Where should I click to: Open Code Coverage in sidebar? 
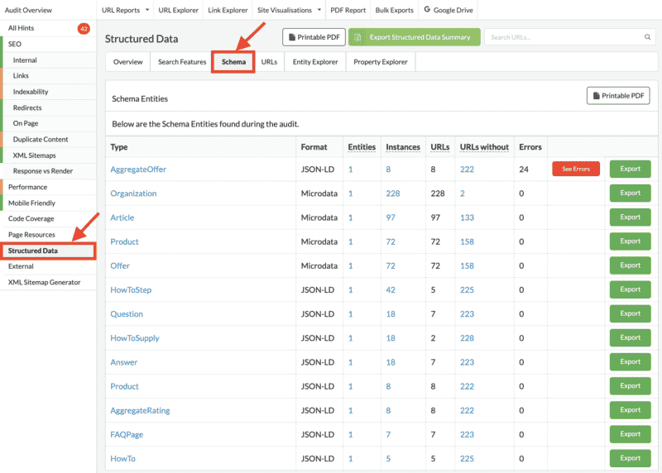[x=31, y=218]
